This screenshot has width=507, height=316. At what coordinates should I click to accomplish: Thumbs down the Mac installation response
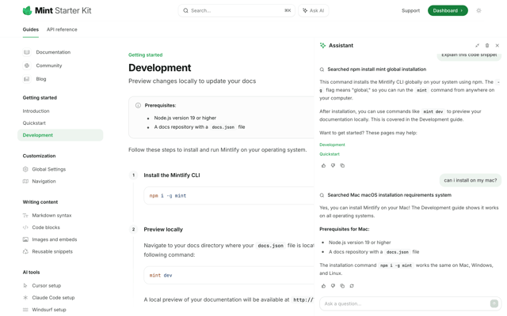[333, 286]
